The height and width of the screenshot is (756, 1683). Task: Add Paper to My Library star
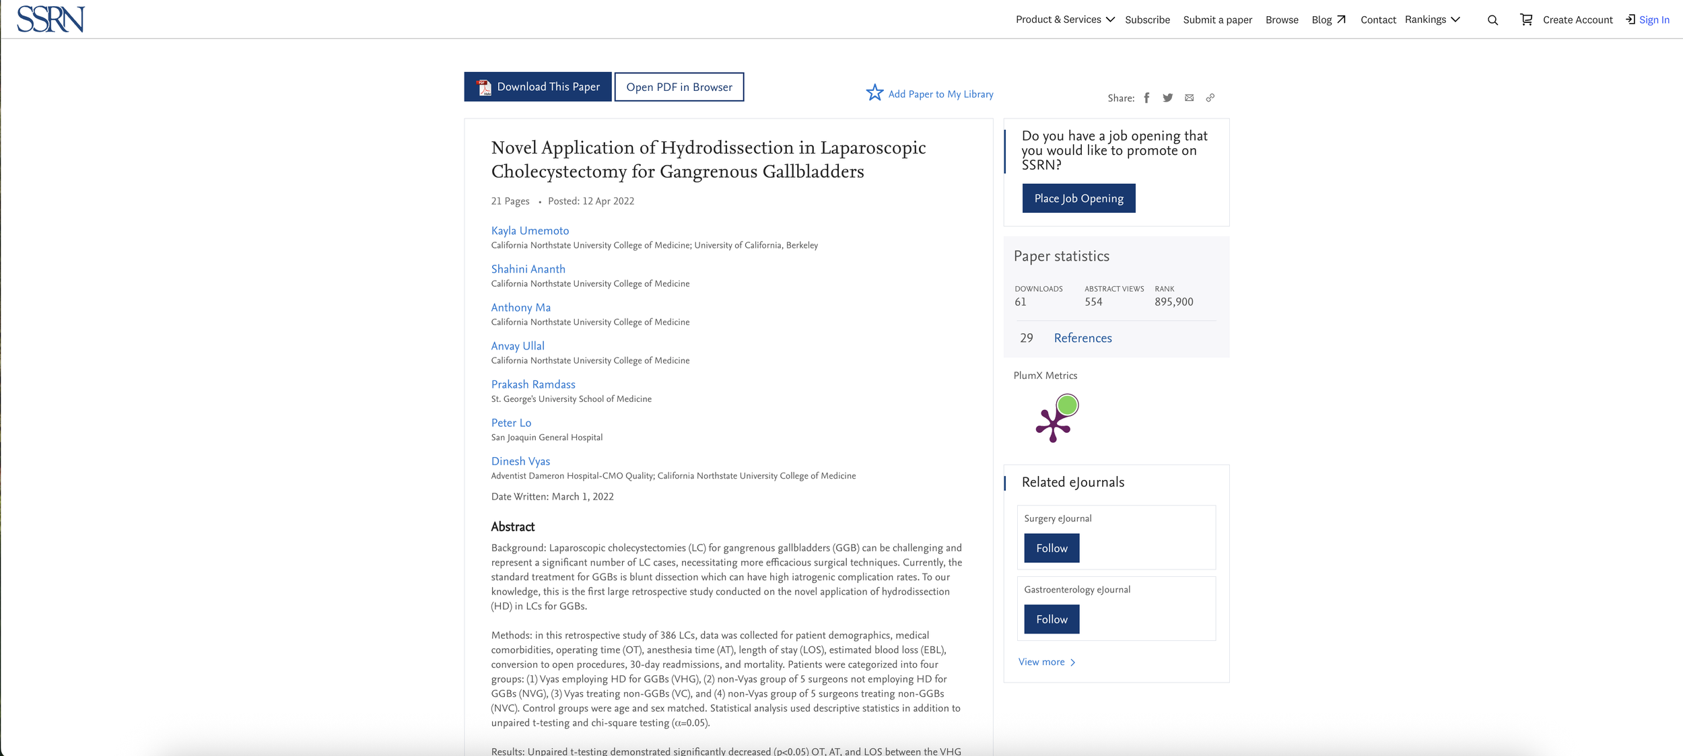874,93
